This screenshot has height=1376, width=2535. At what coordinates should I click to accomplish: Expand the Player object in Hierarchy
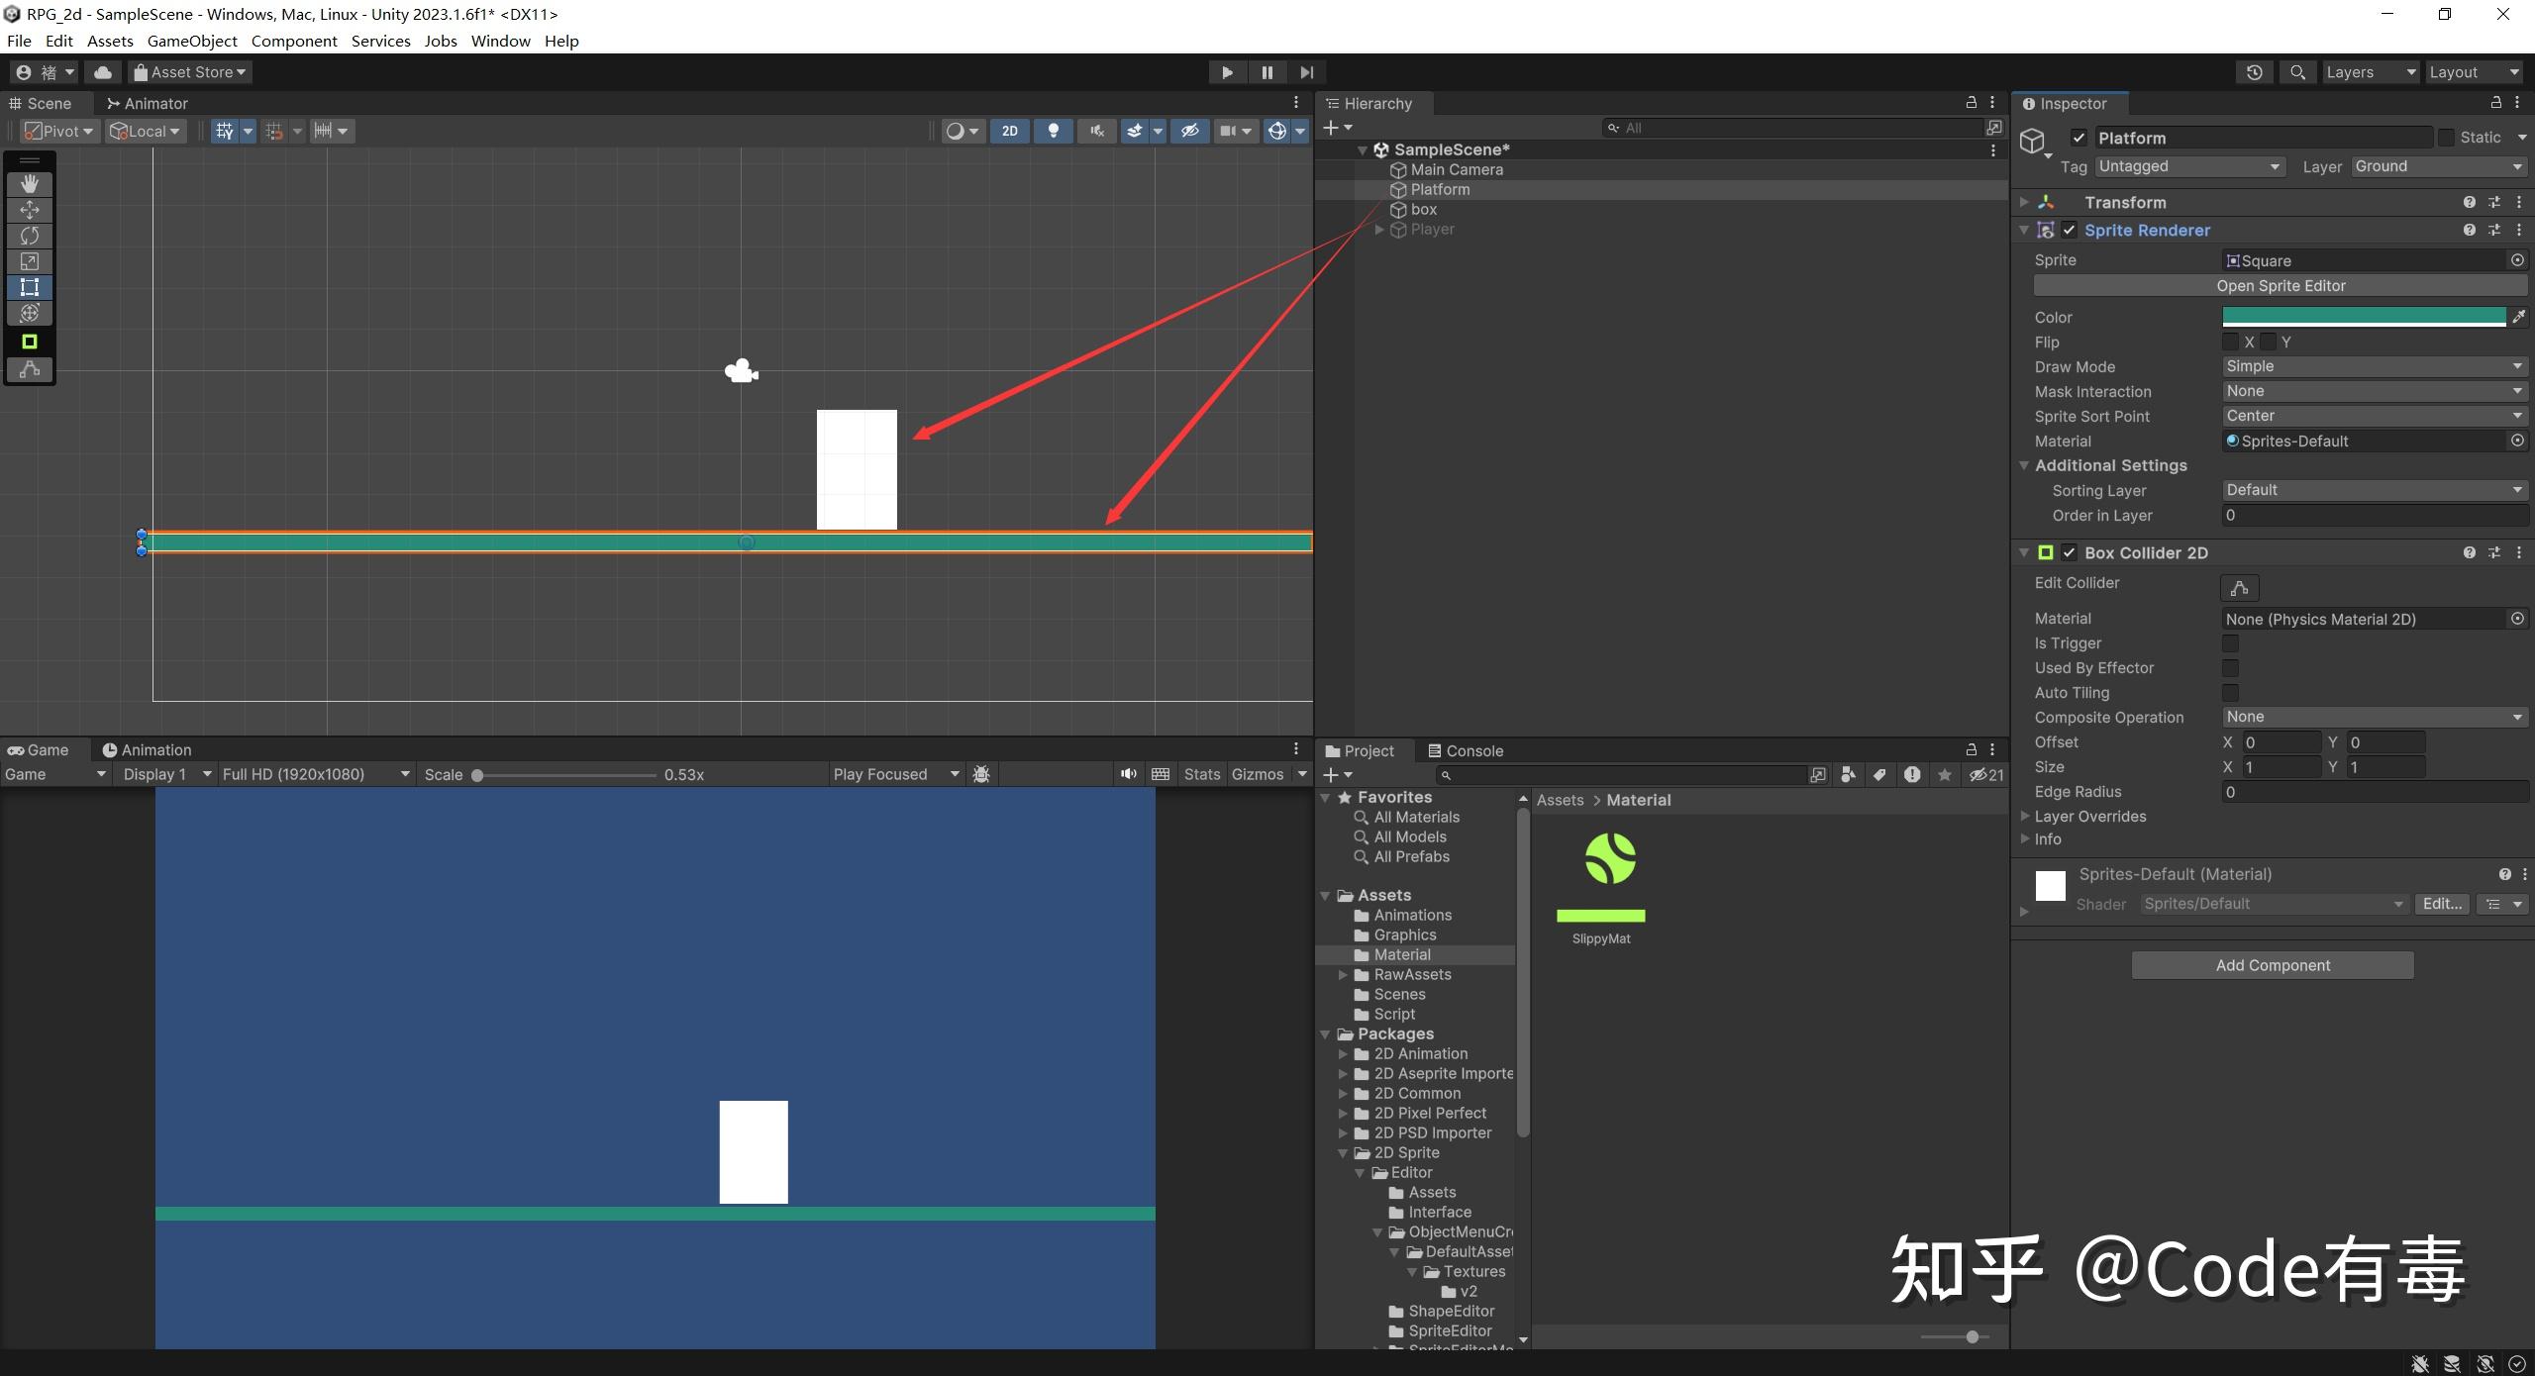pyautogui.click(x=1379, y=230)
